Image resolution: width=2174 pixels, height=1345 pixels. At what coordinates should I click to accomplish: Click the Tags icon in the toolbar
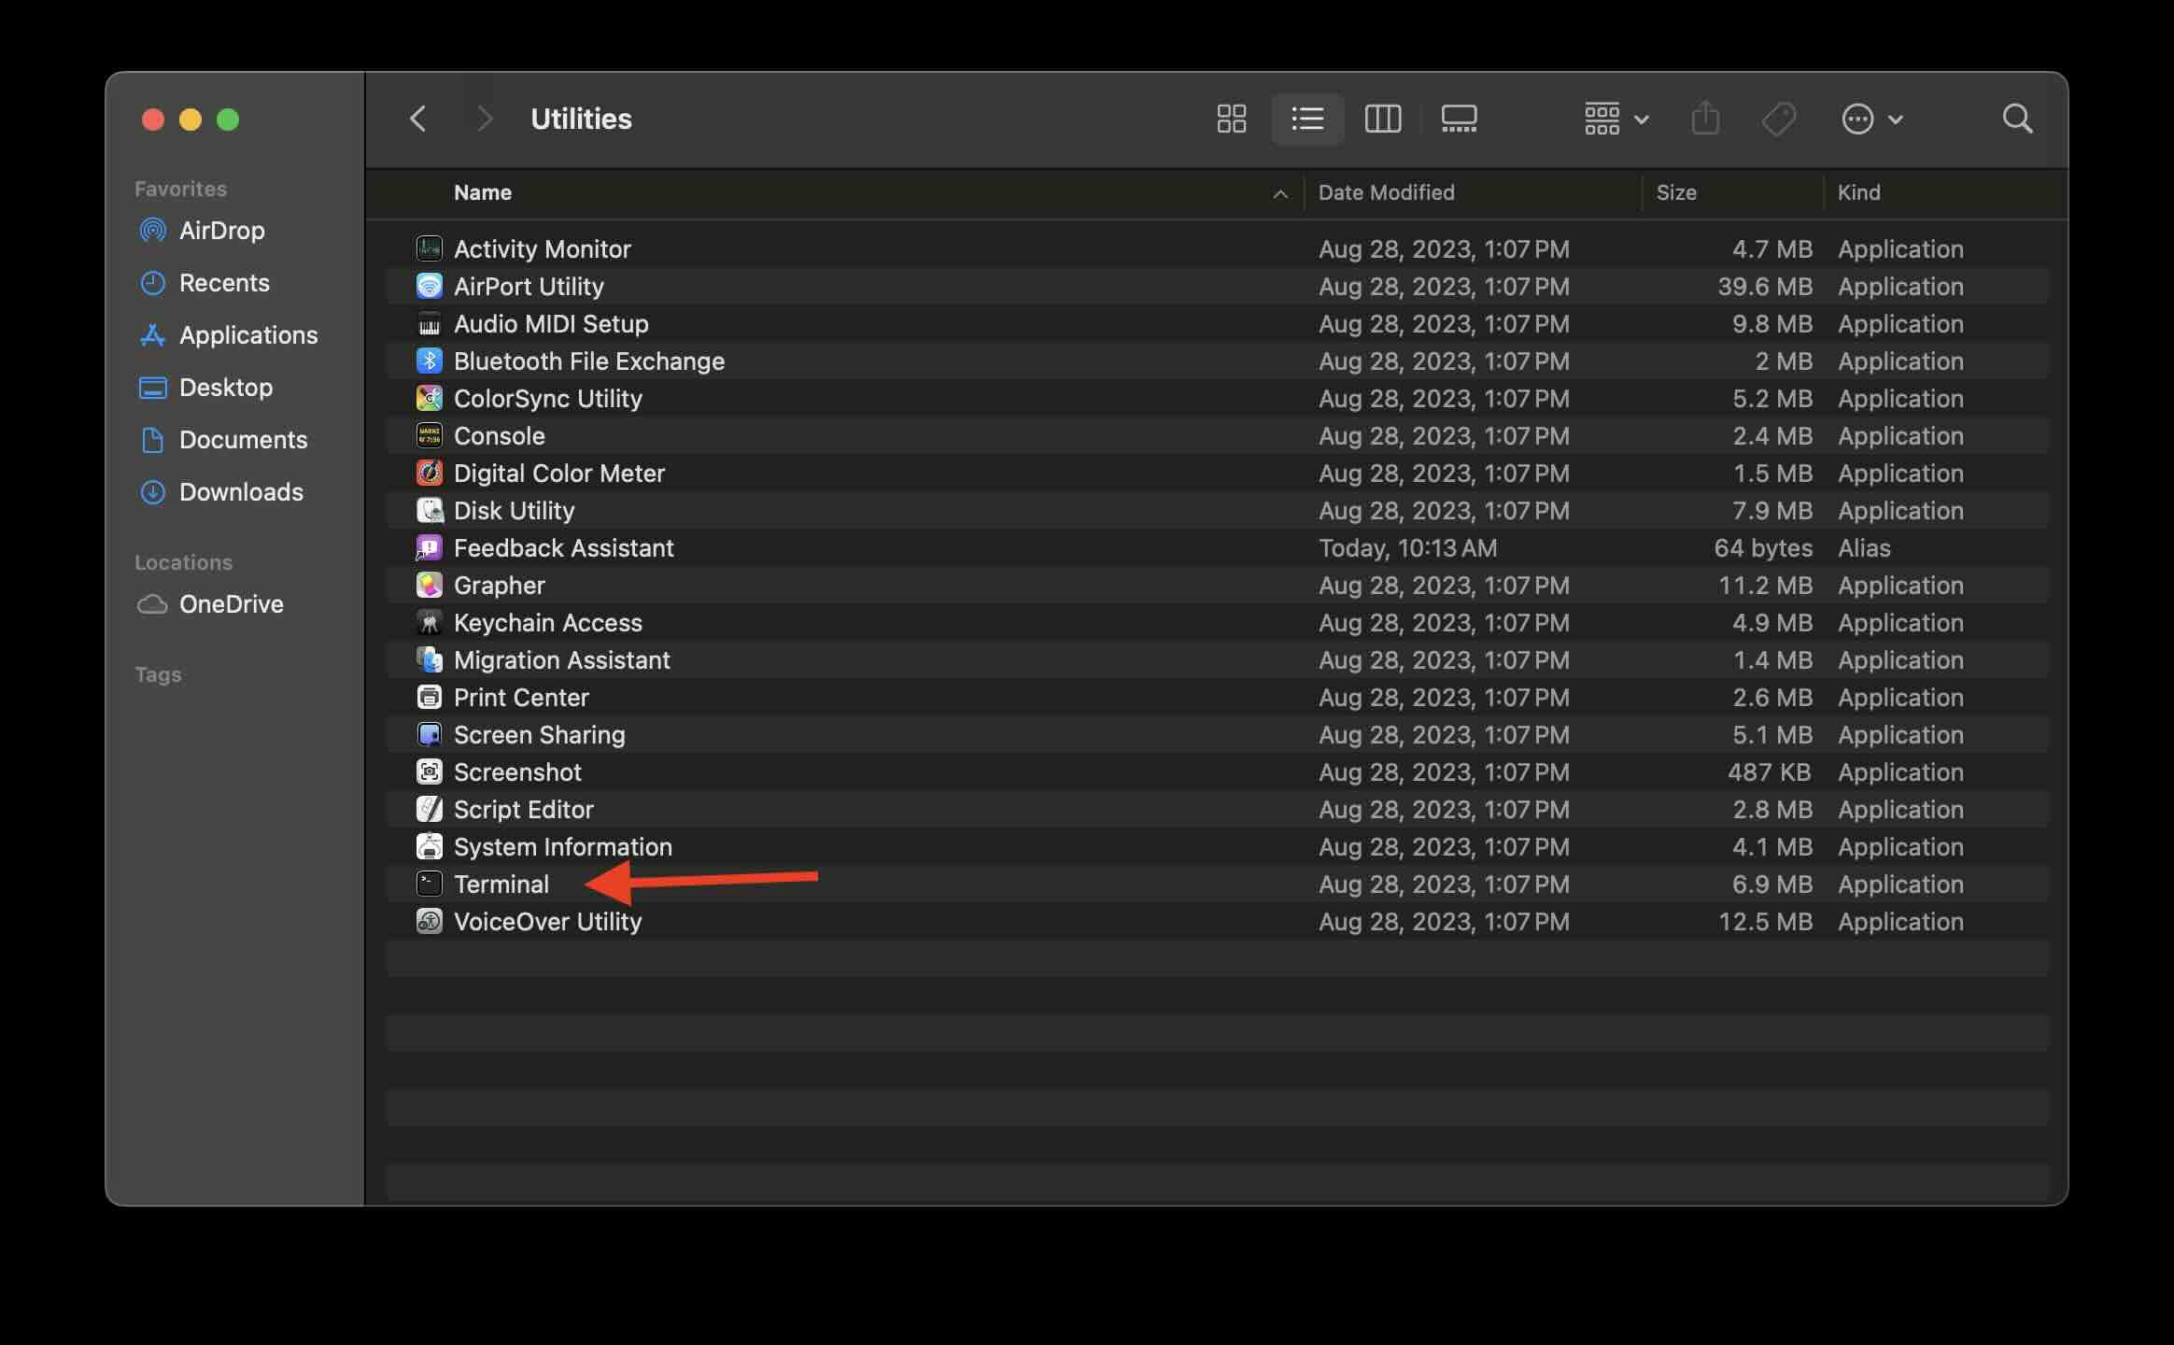[x=1779, y=118]
